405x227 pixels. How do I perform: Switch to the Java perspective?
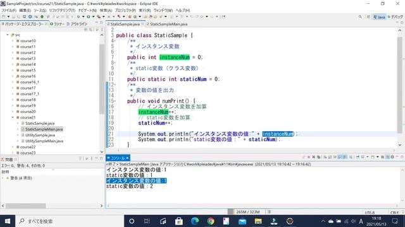coord(379,17)
